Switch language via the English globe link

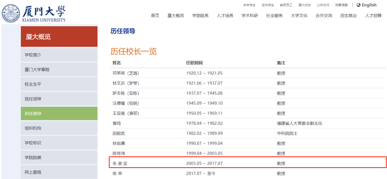click(367, 5)
